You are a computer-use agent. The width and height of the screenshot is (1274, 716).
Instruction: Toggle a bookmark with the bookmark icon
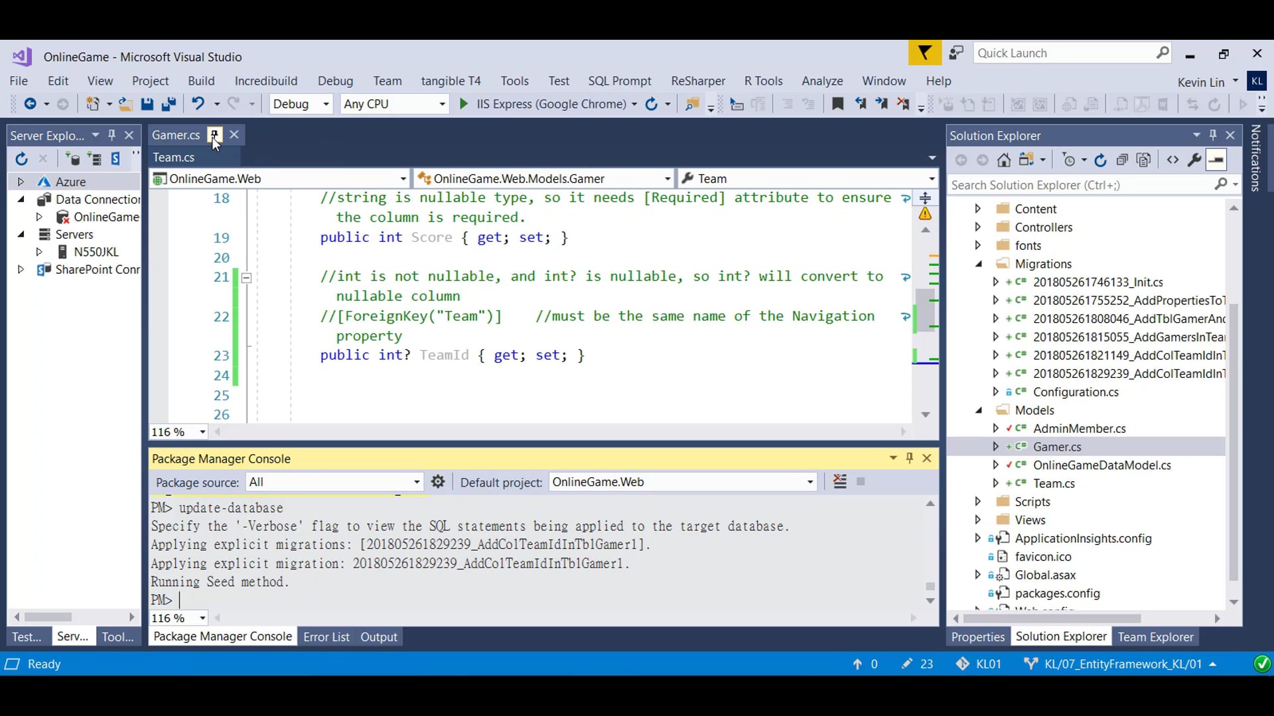click(x=838, y=104)
